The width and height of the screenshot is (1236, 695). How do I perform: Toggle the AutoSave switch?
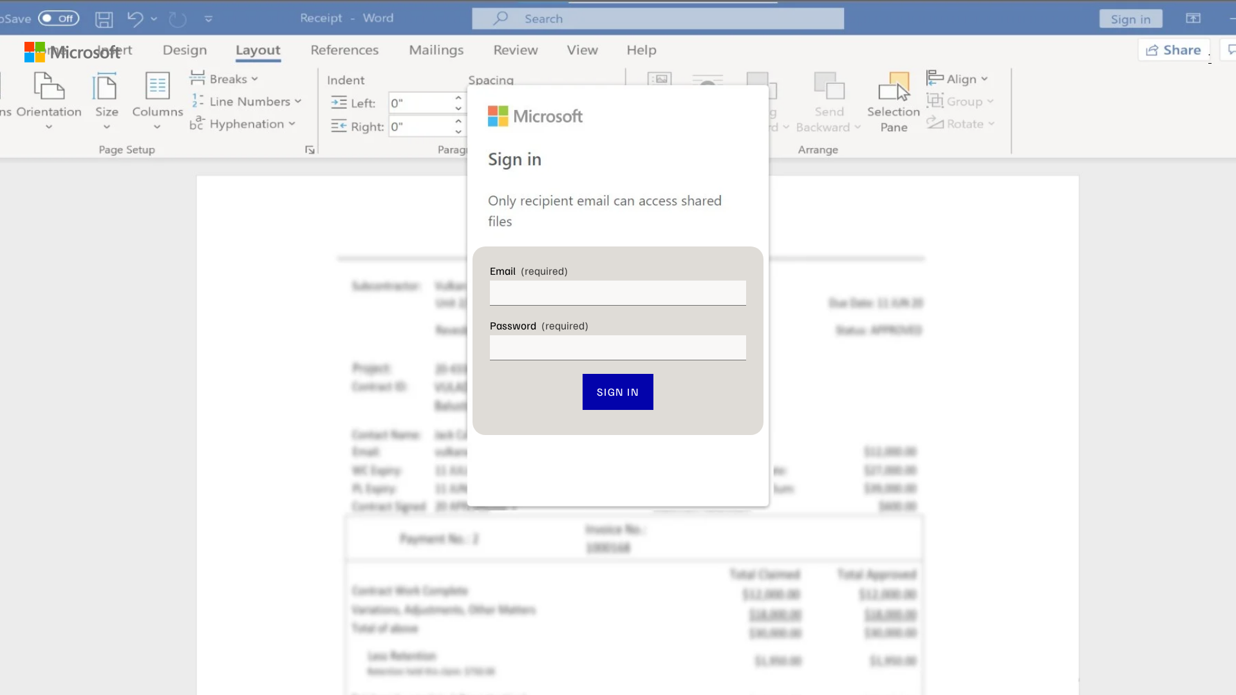coord(59,19)
